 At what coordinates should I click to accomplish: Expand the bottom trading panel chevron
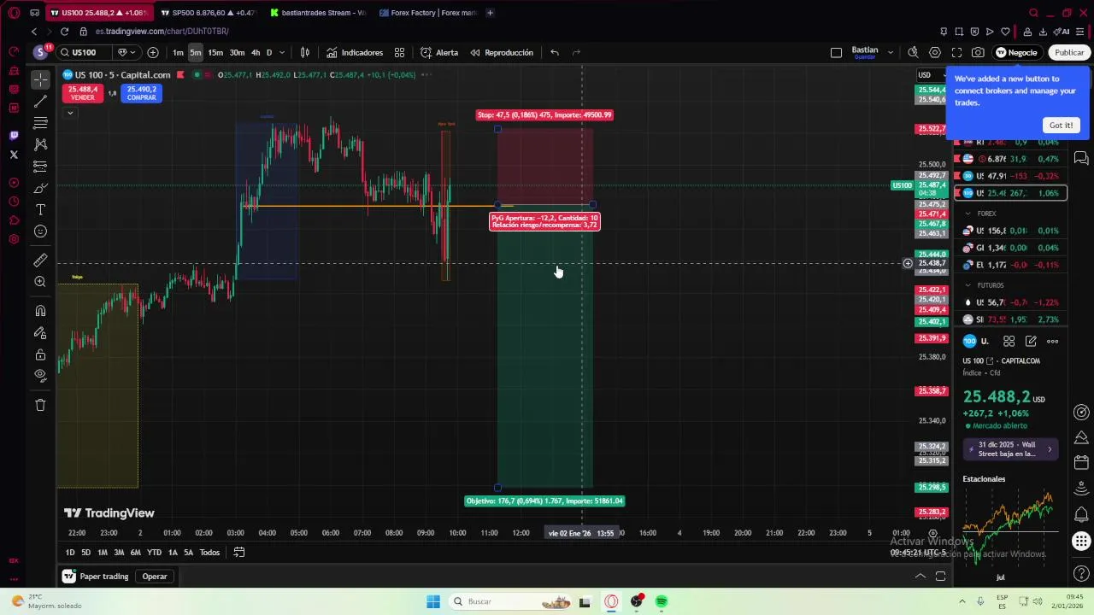click(920, 577)
